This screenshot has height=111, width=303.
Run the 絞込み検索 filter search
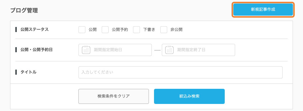pyautogui.click(x=189, y=96)
